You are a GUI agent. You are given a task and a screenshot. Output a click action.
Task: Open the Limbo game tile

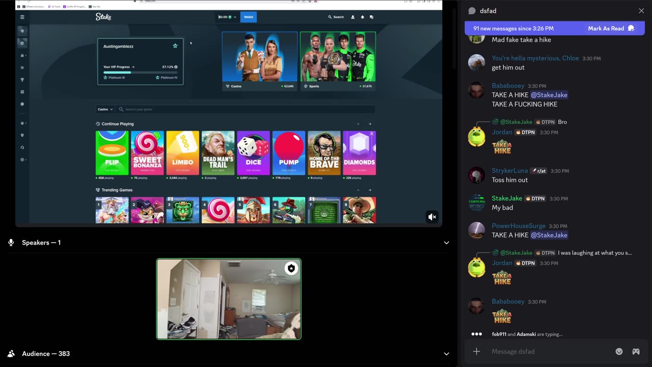(x=182, y=153)
